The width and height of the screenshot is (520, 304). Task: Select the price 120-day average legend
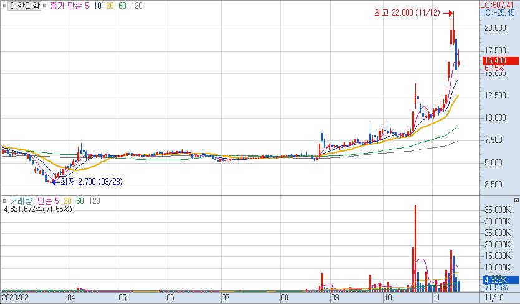pyautogui.click(x=137, y=6)
